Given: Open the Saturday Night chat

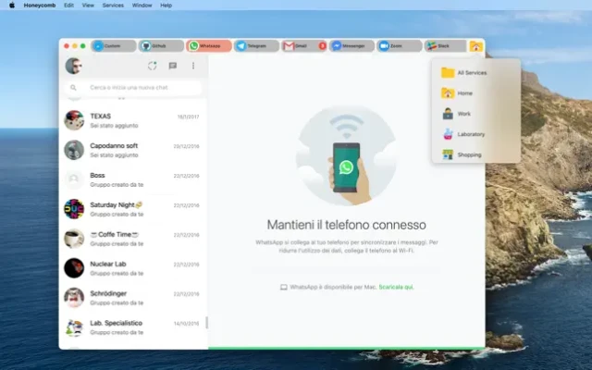Looking at the screenshot, I should [x=133, y=208].
